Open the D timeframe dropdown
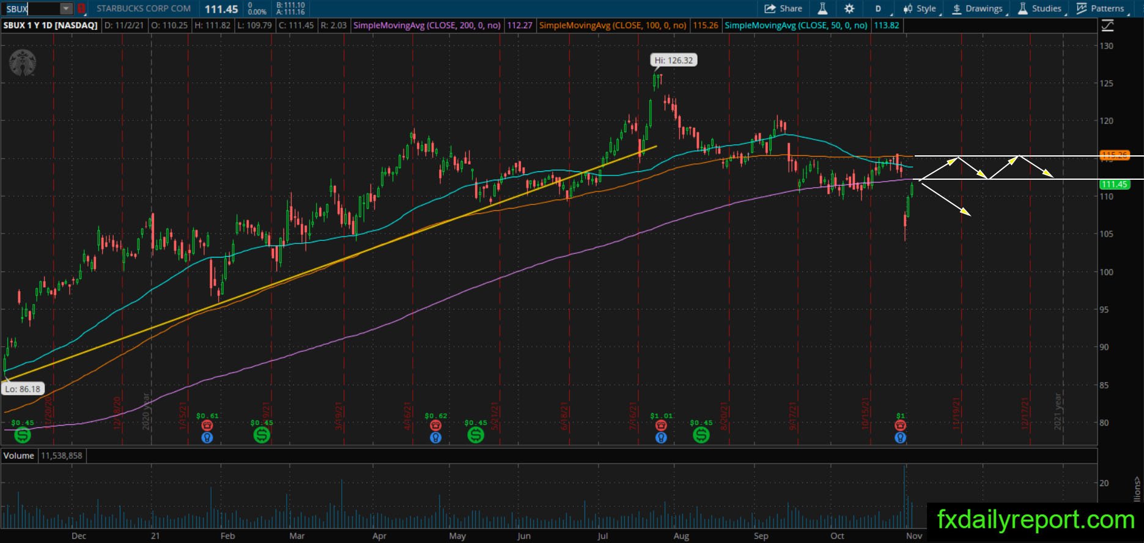This screenshot has height=543, width=1144. [x=878, y=9]
